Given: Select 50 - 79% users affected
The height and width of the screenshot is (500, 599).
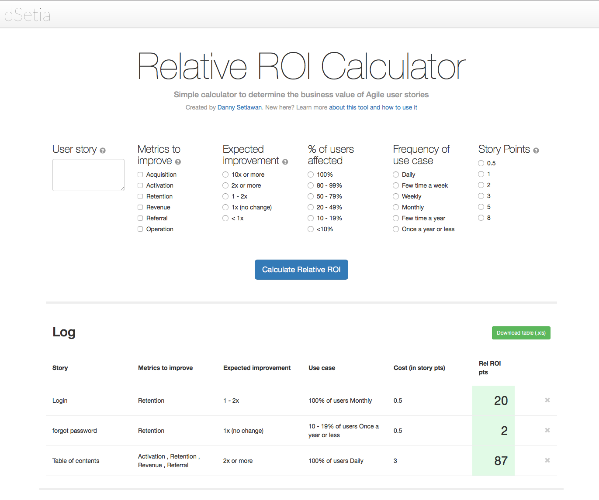Looking at the screenshot, I should click(x=311, y=196).
